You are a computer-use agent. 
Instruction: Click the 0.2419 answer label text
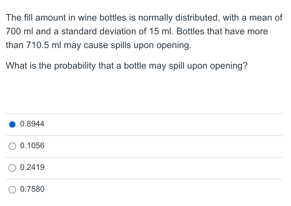(32, 167)
